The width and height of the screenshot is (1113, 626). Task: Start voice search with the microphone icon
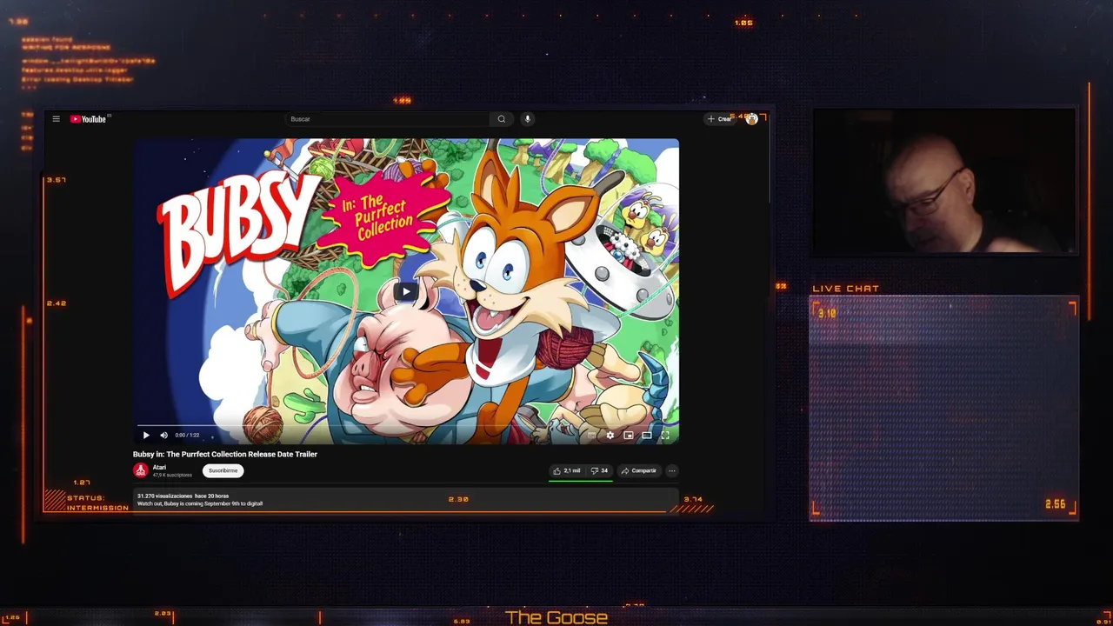click(527, 119)
